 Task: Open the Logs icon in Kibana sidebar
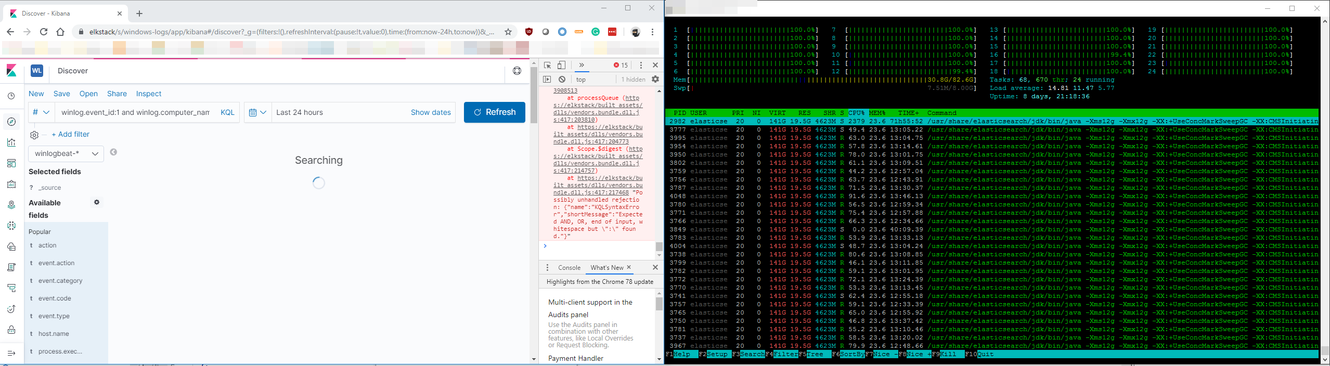11,267
